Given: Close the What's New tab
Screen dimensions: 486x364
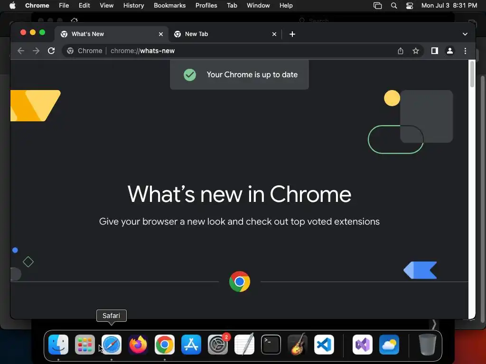Looking at the screenshot, I should click(161, 34).
